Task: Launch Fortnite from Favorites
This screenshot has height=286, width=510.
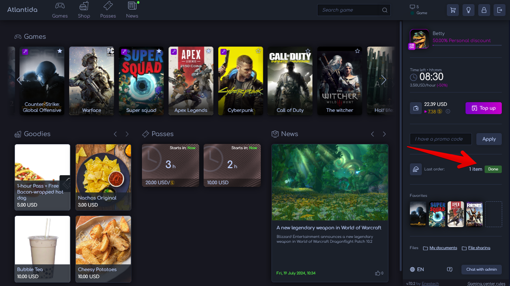Action: pyautogui.click(x=475, y=214)
